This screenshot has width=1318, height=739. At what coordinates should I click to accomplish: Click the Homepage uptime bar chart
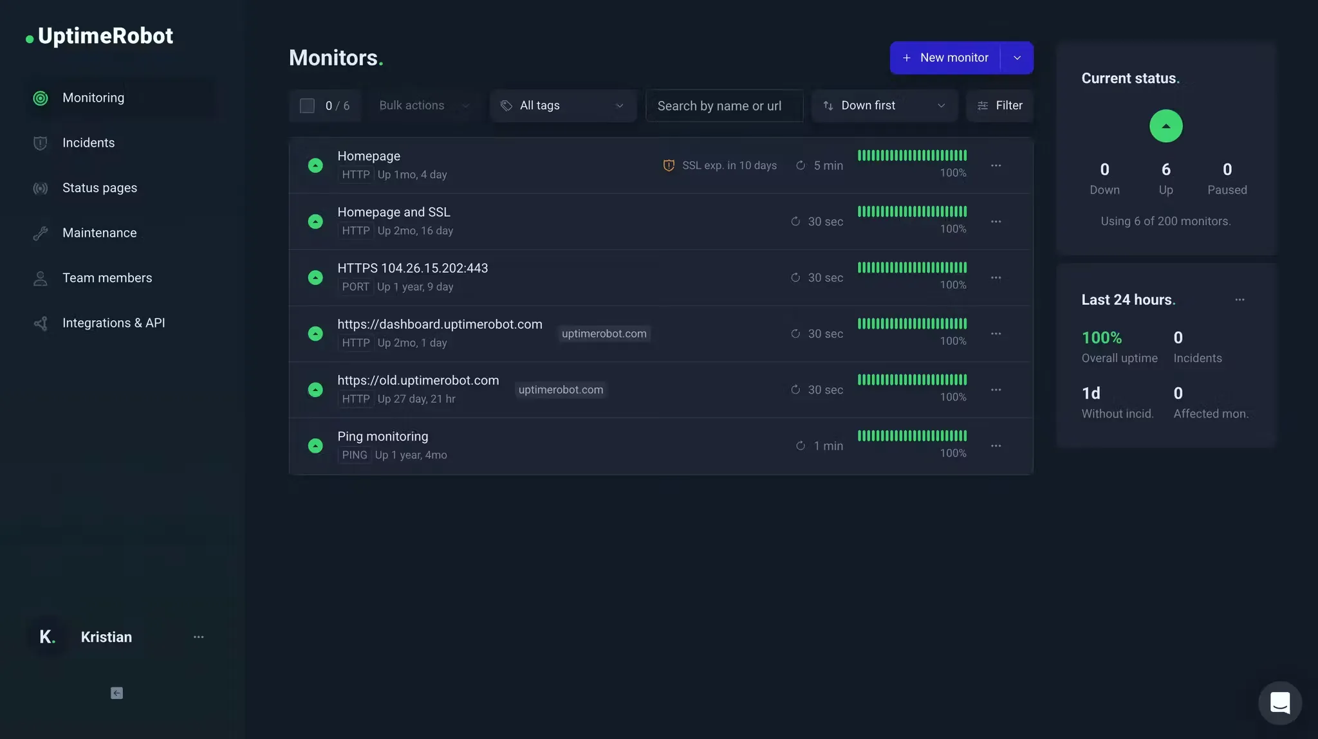pos(912,155)
